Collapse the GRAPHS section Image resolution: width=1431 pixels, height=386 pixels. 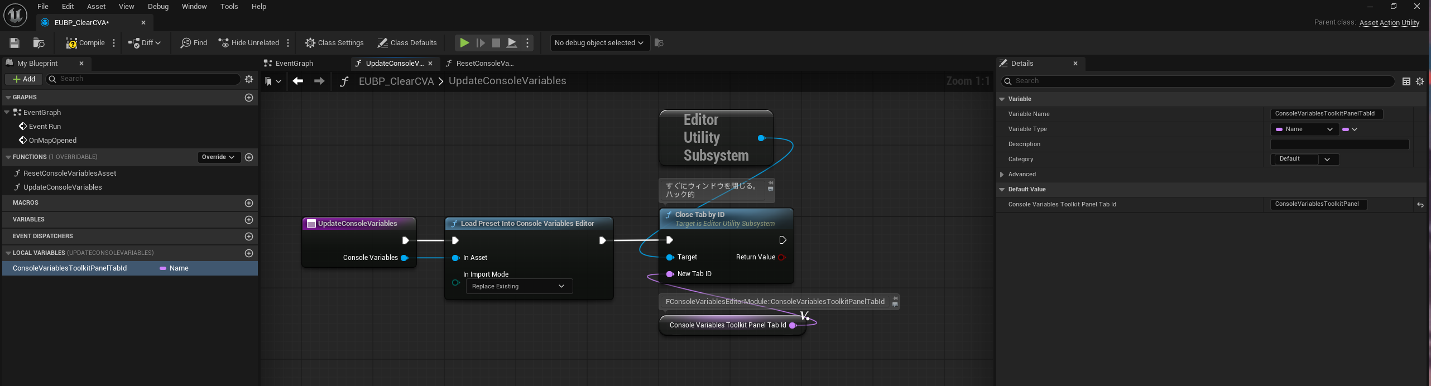tap(8, 98)
